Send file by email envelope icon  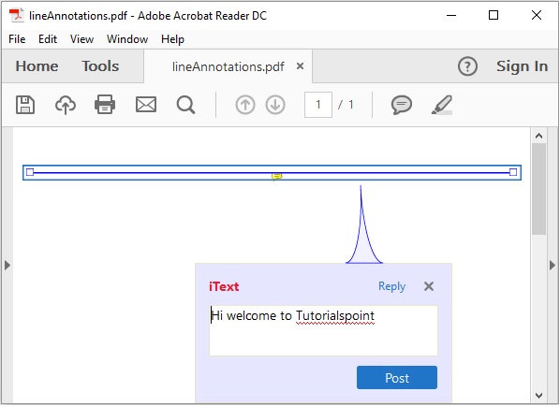click(x=146, y=105)
